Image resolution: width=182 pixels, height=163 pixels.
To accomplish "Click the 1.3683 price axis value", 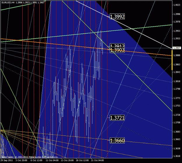I will point(177,132).
